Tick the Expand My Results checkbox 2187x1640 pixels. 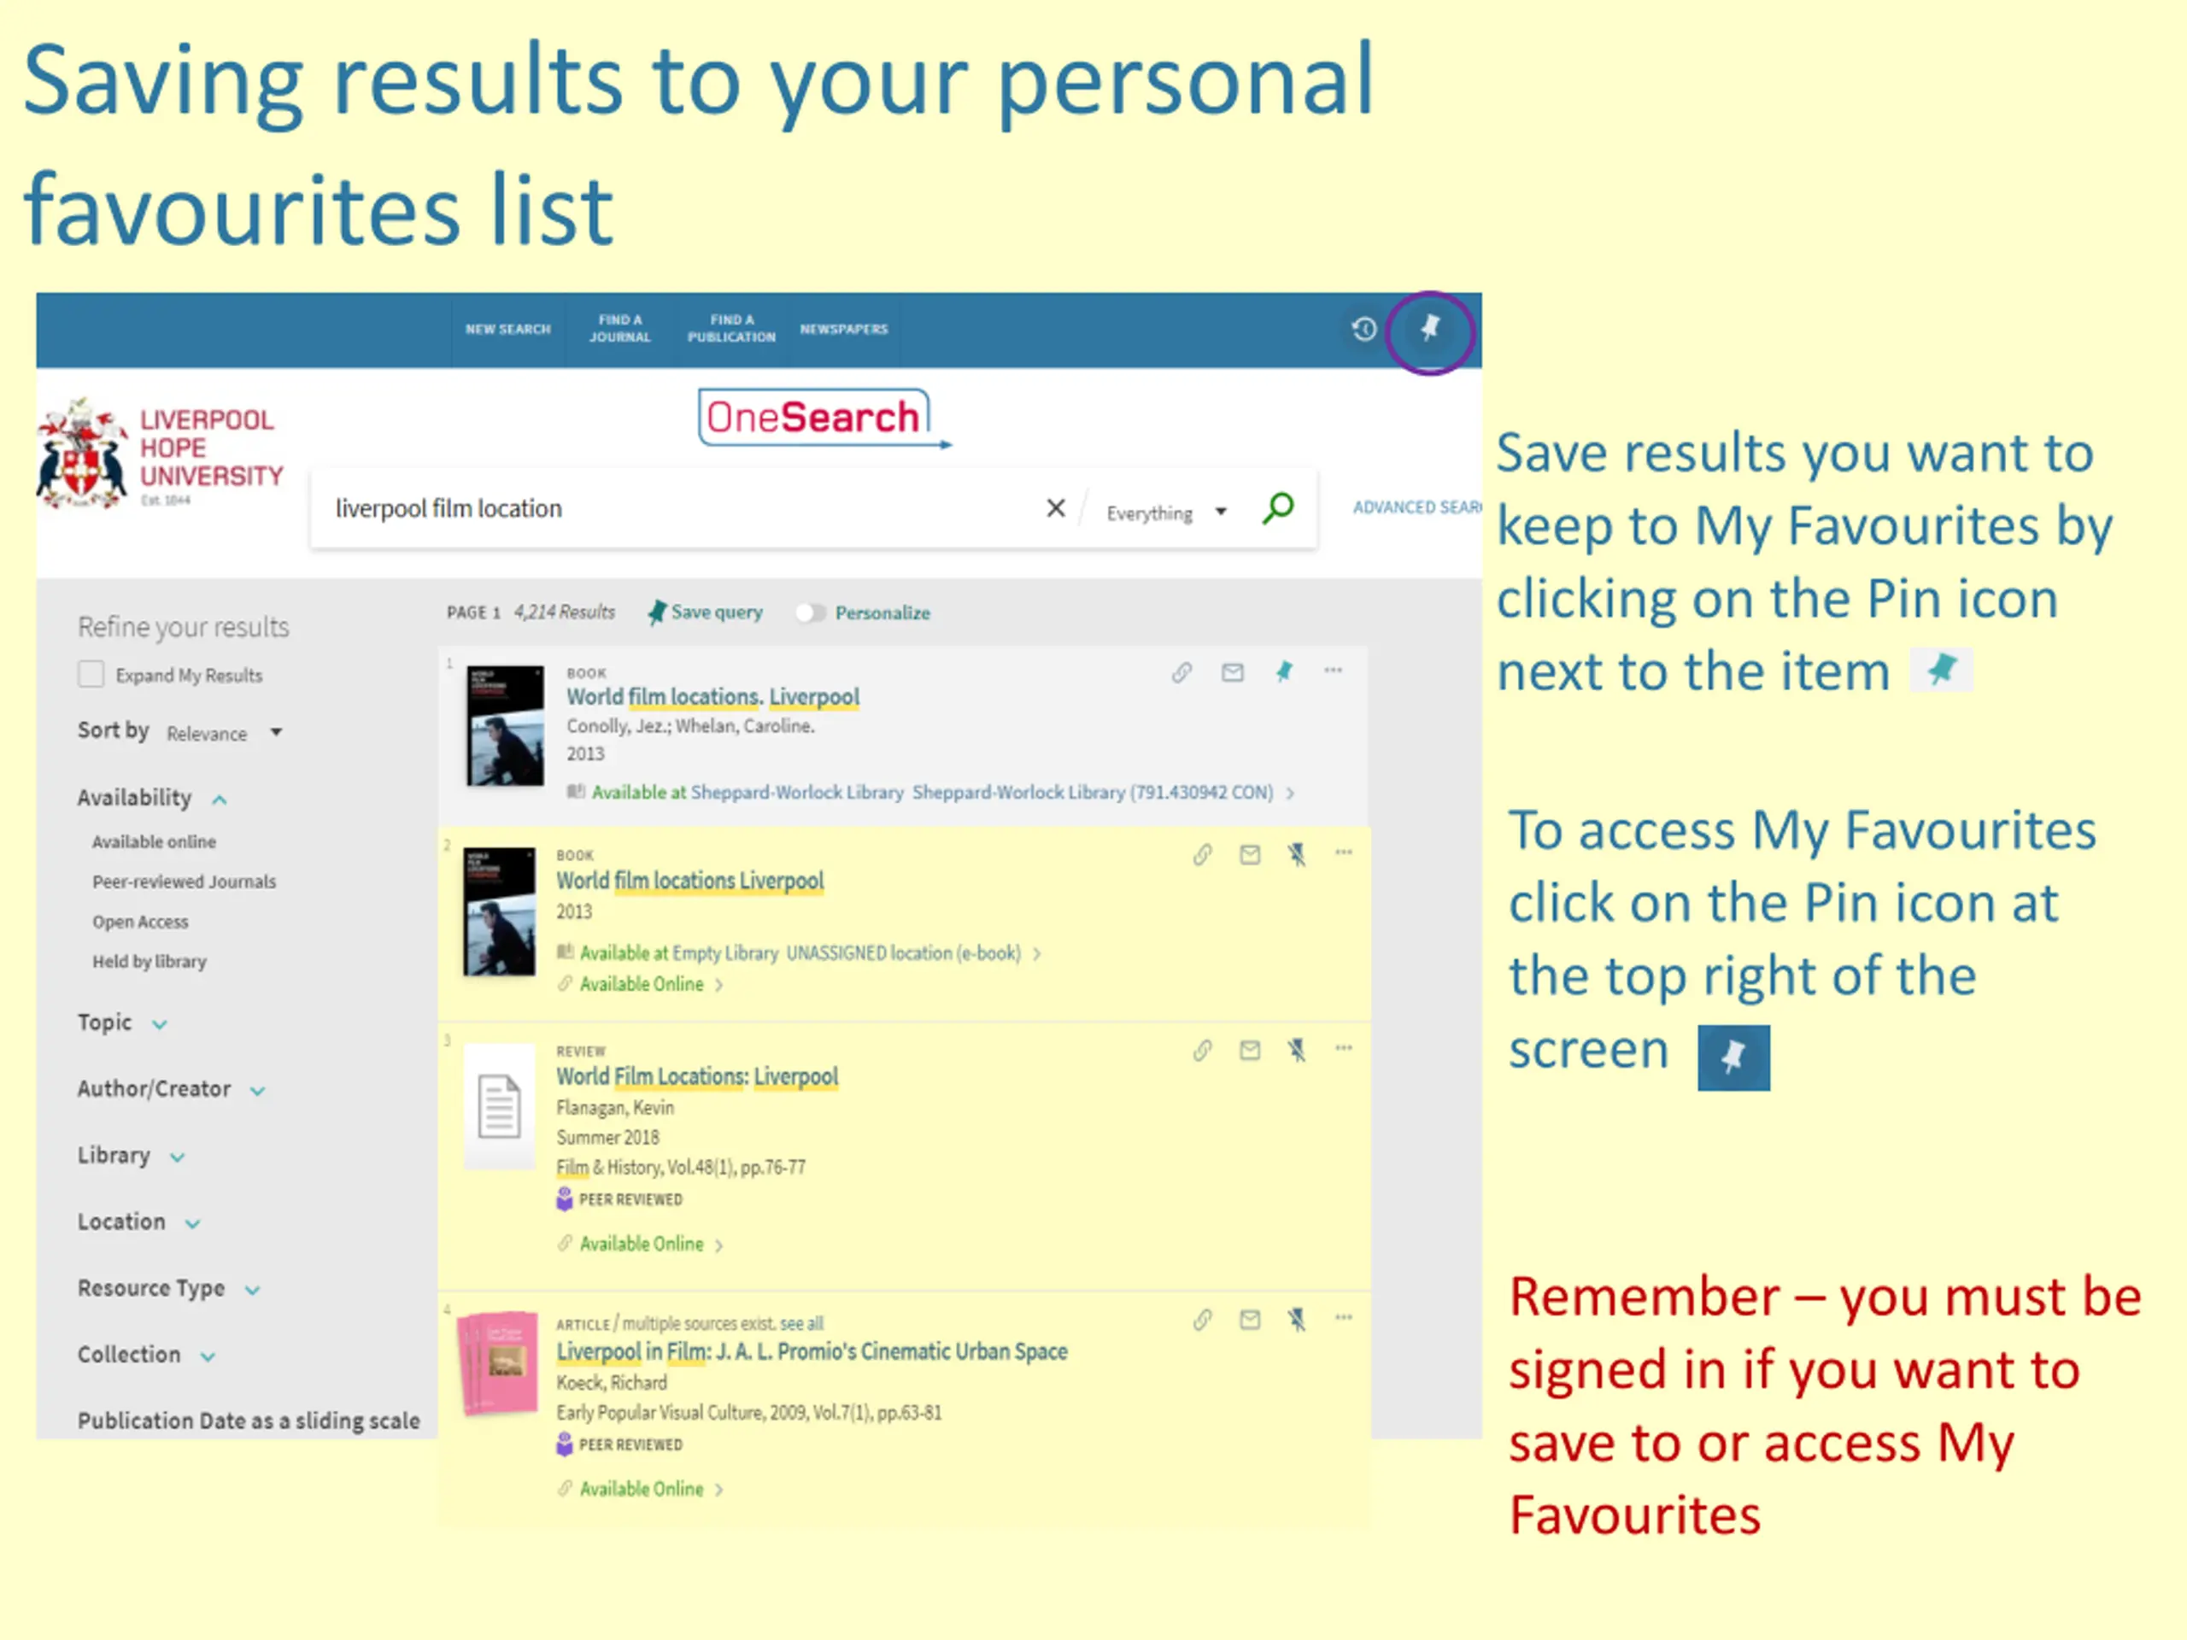(91, 674)
